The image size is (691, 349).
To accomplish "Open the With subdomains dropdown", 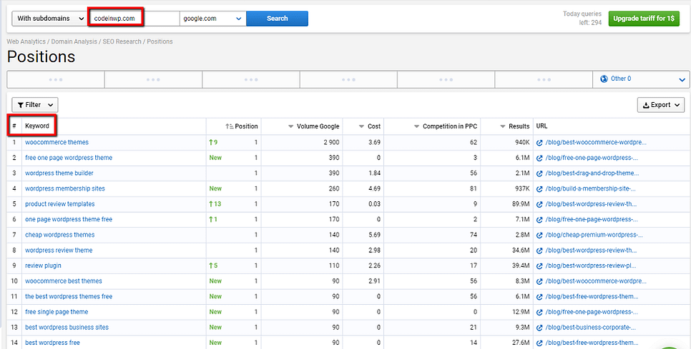I will point(49,19).
